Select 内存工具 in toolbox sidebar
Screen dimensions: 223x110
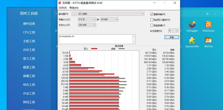coord(29,50)
